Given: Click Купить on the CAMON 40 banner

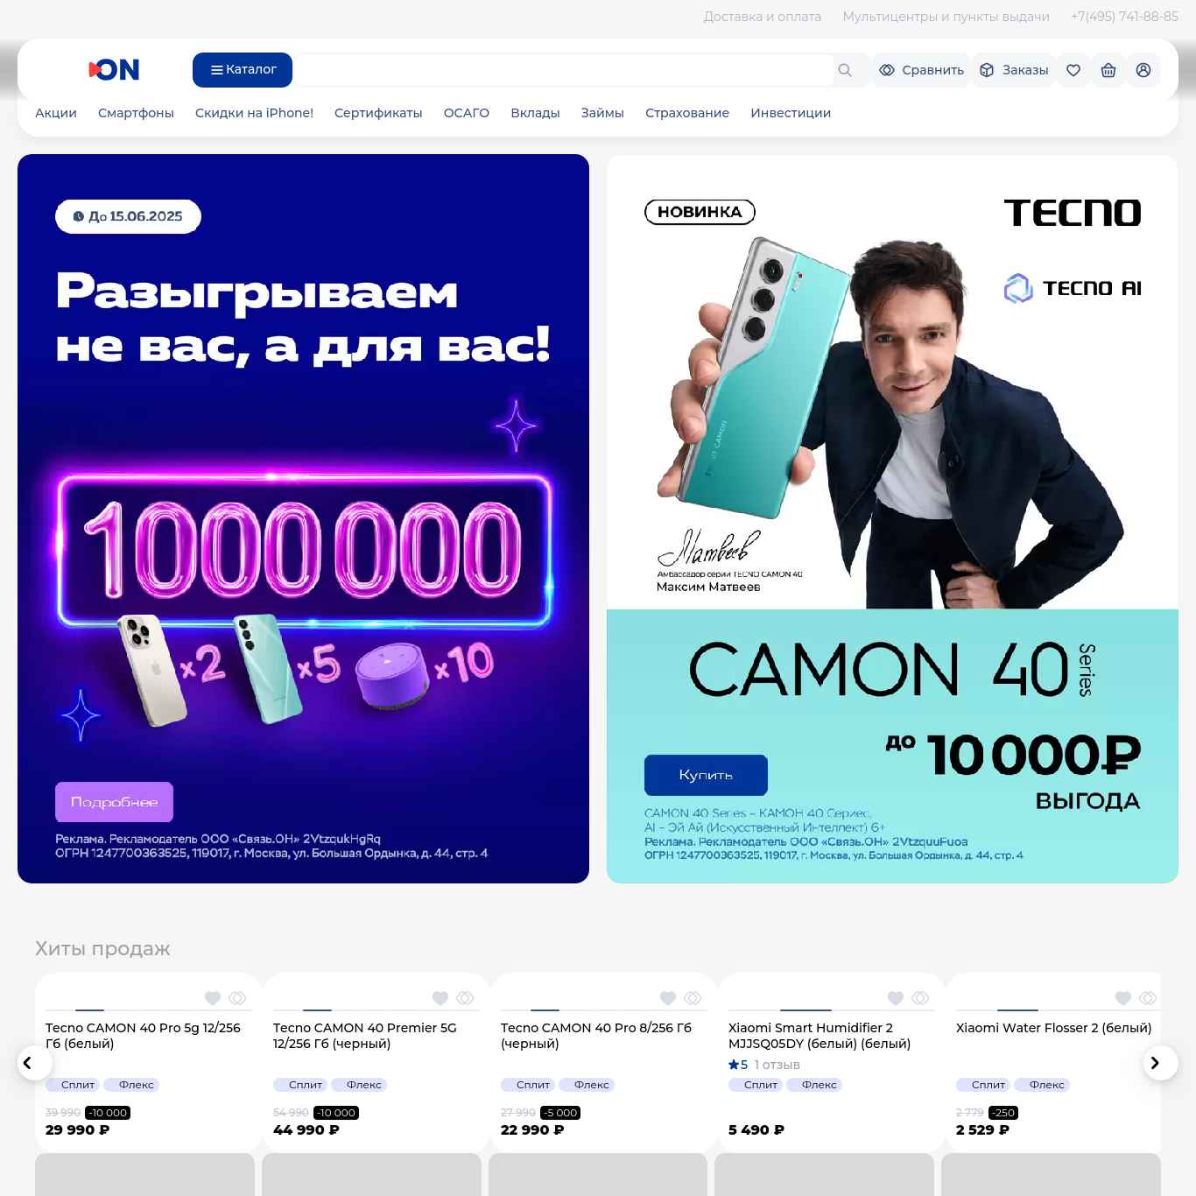Looking at the screenshot, I should pyautogui.click(x=706, y=775).
